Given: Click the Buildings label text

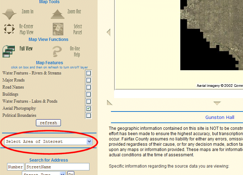Looking at the screenshot, I should (10, 94).
